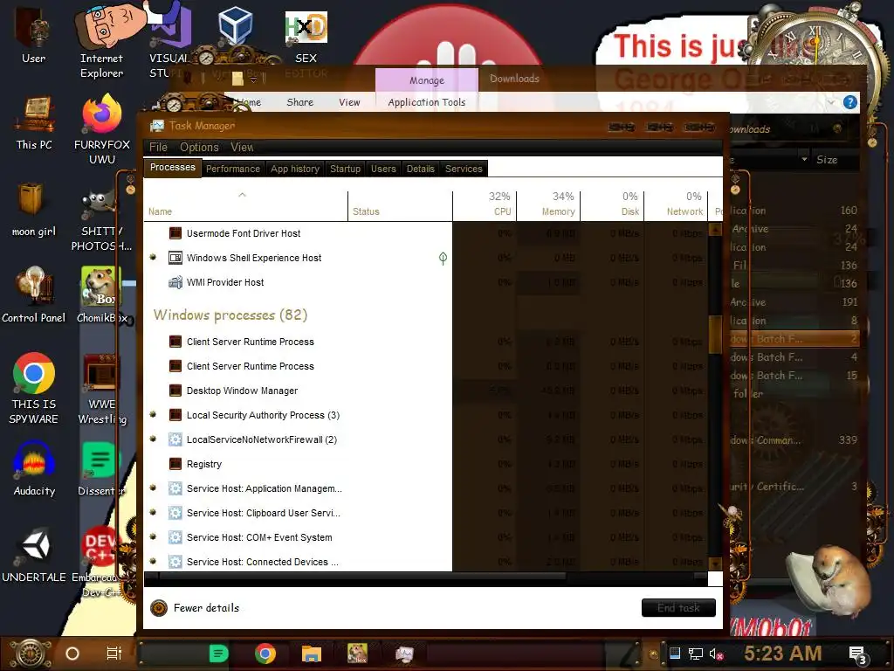Sort processes by the Disk column
This screenshot has width=894, height=671.
tap(612, 205)
